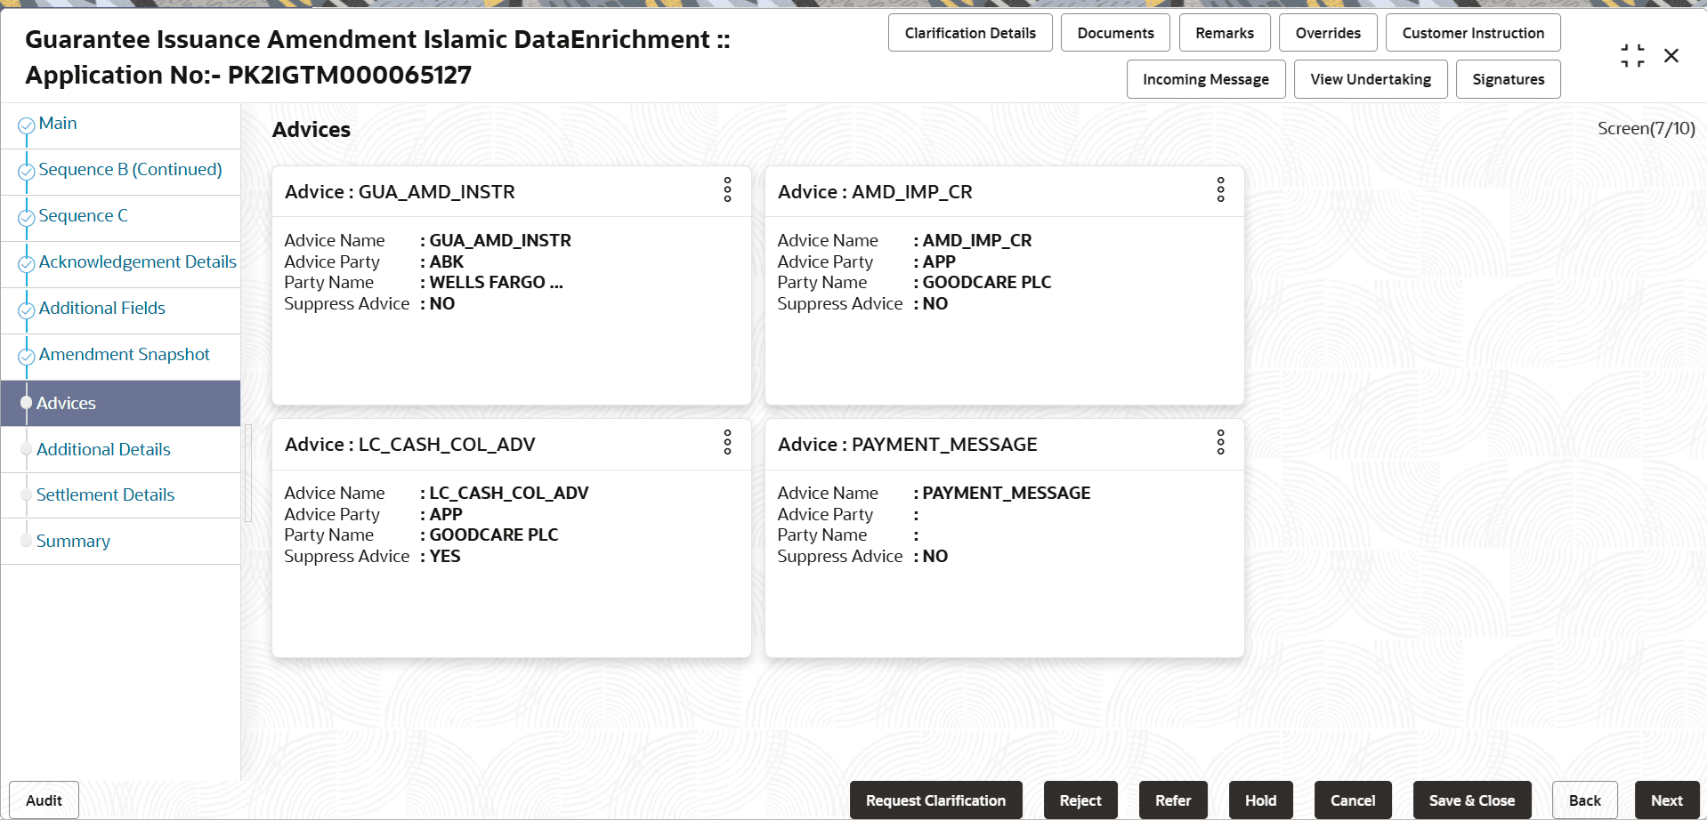Open Settlement Details section

[105, 495]
